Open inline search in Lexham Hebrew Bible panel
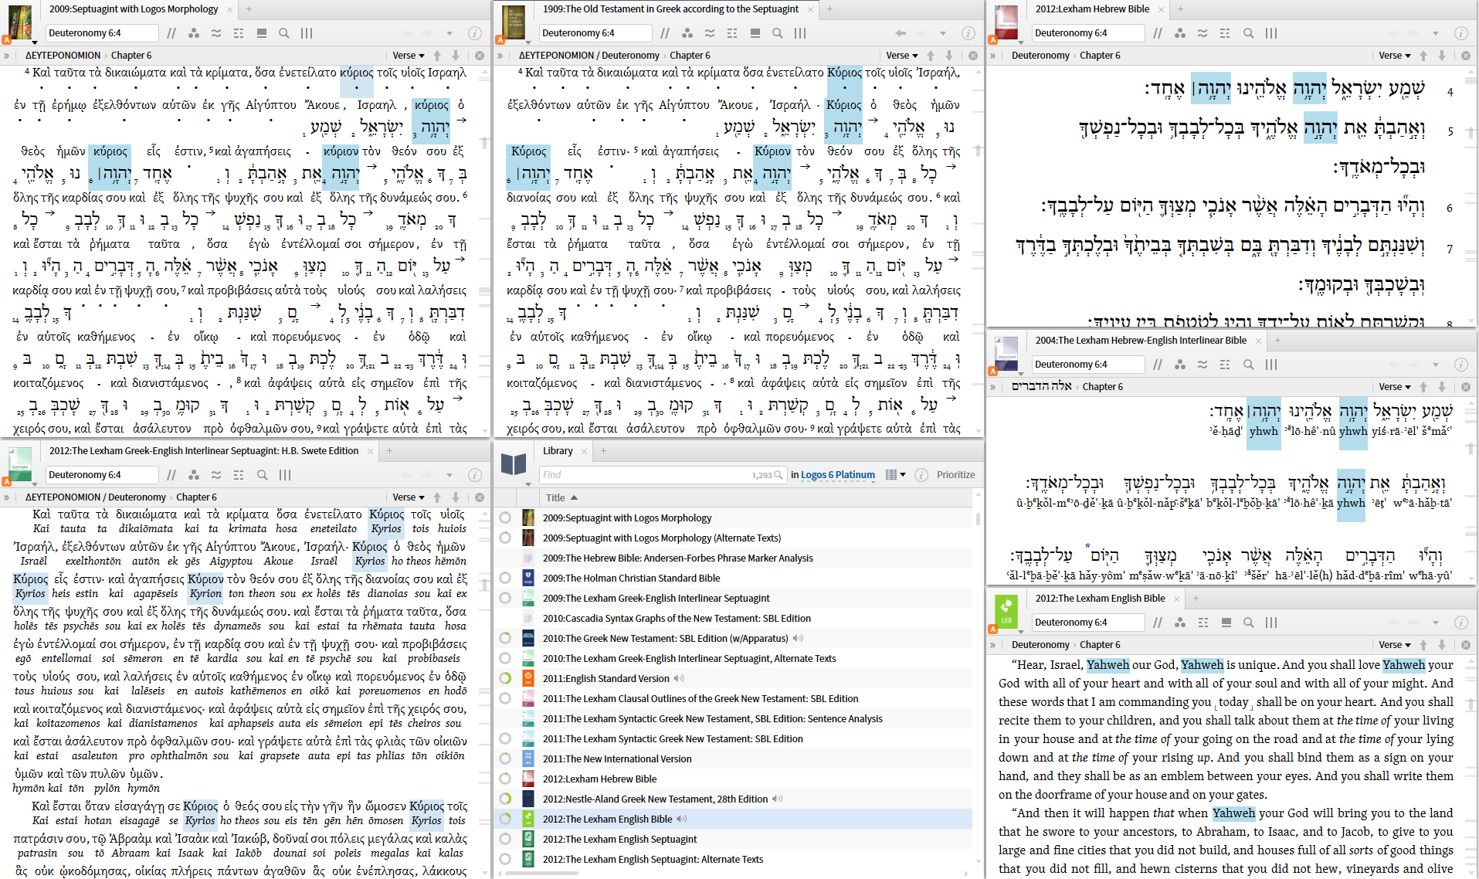The height and width of the screenshot is (879, 1479). pos(1248,33)
